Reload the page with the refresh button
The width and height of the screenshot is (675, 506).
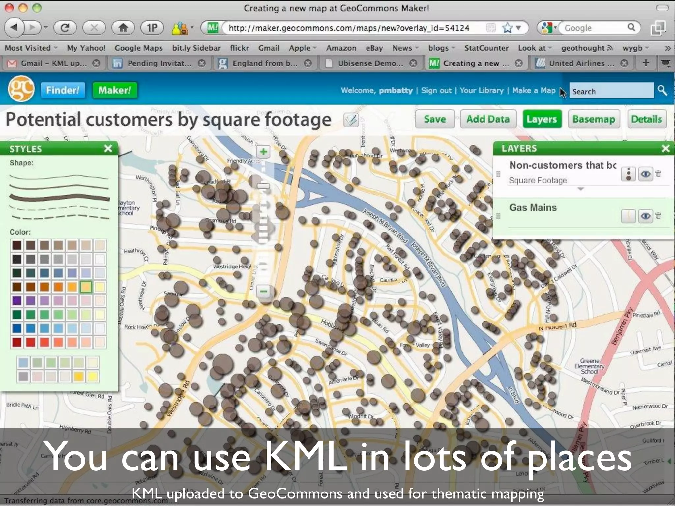coord(65,28)
